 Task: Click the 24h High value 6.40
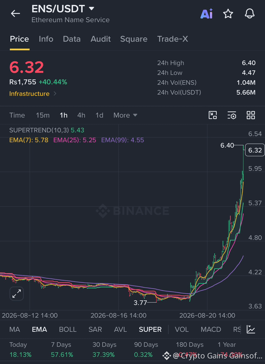(x=248, y=63)
